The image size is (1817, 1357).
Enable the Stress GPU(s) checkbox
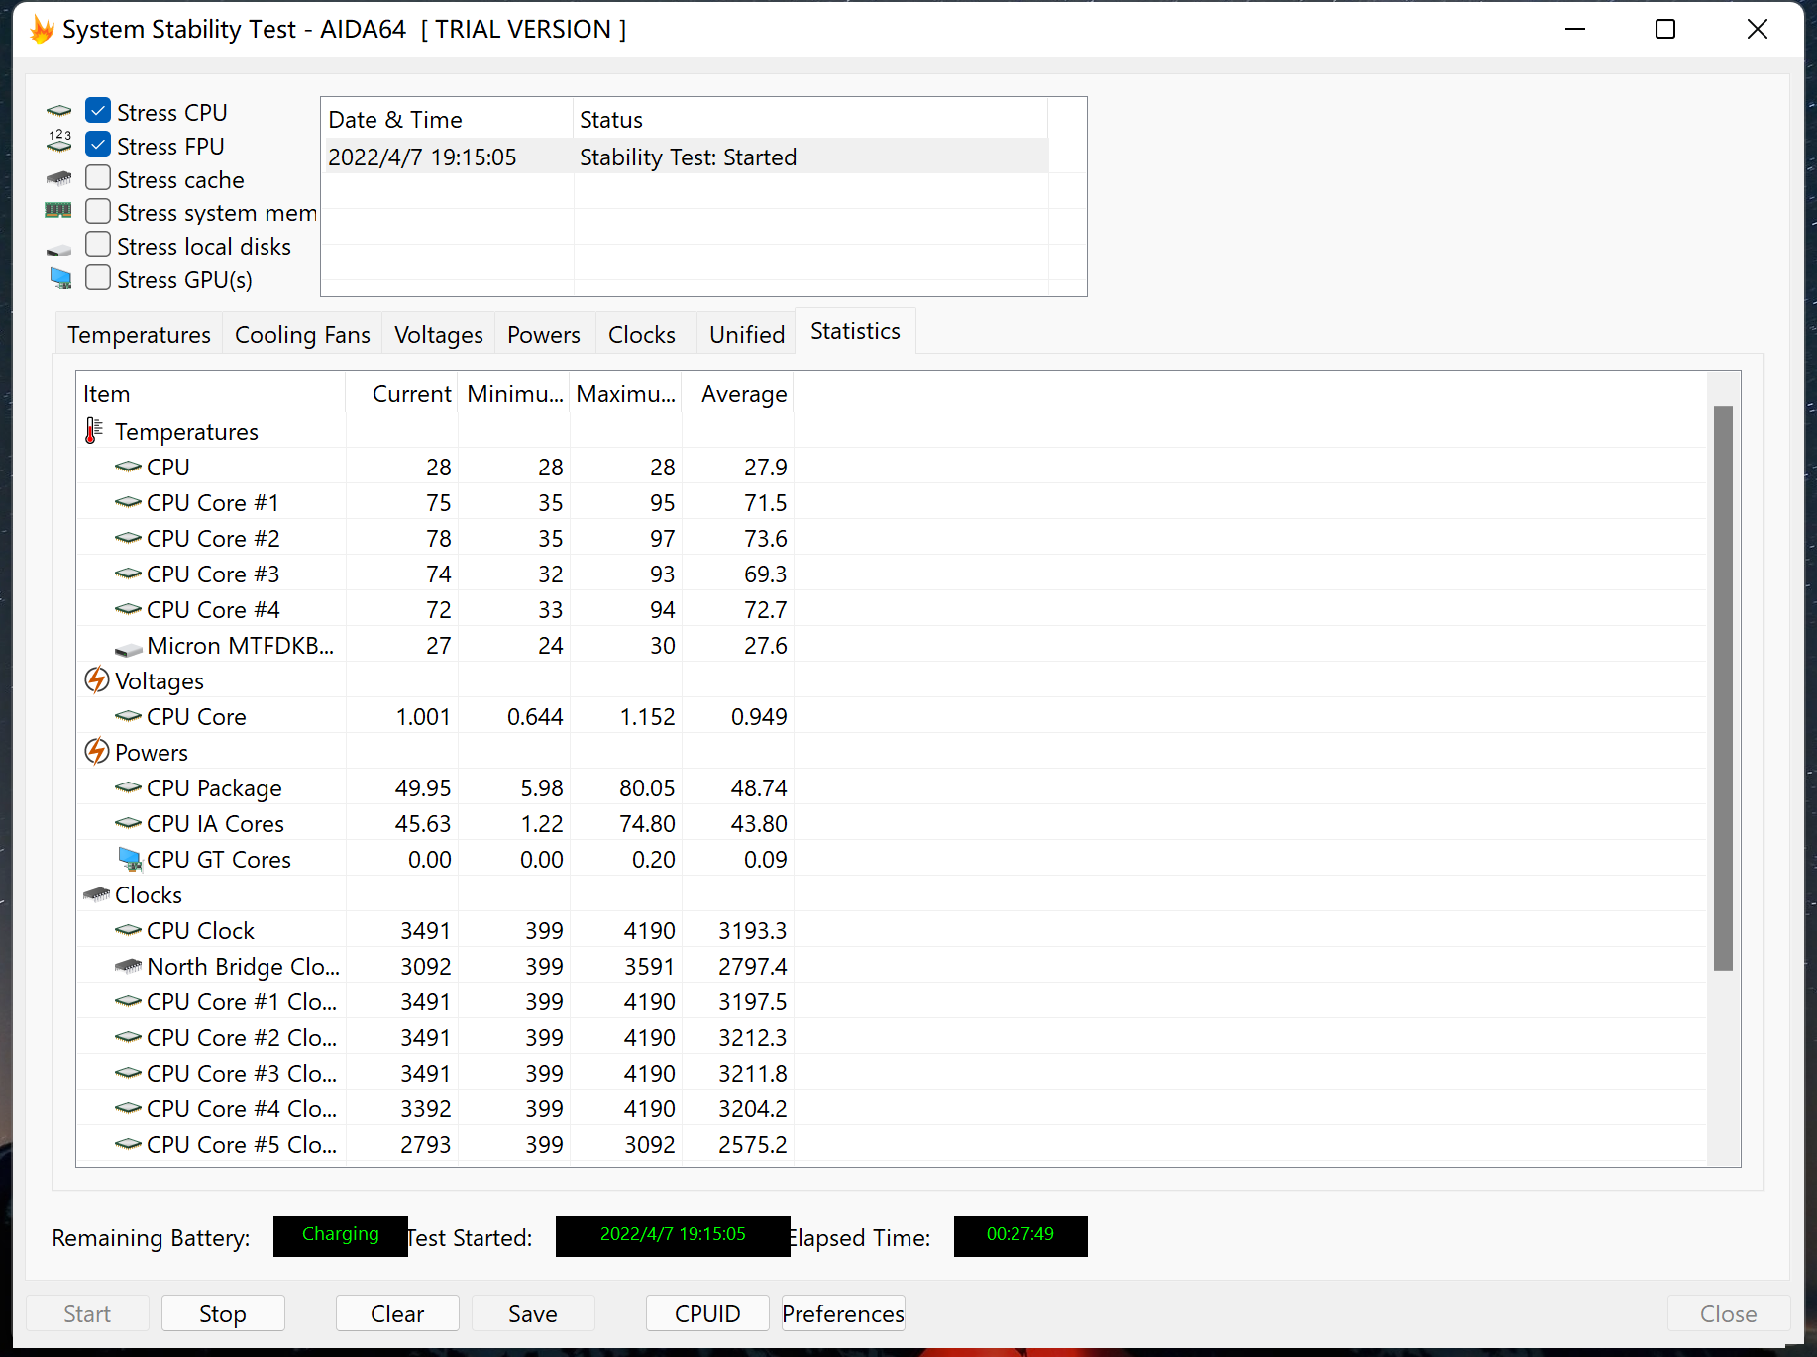tap(98, 278)
